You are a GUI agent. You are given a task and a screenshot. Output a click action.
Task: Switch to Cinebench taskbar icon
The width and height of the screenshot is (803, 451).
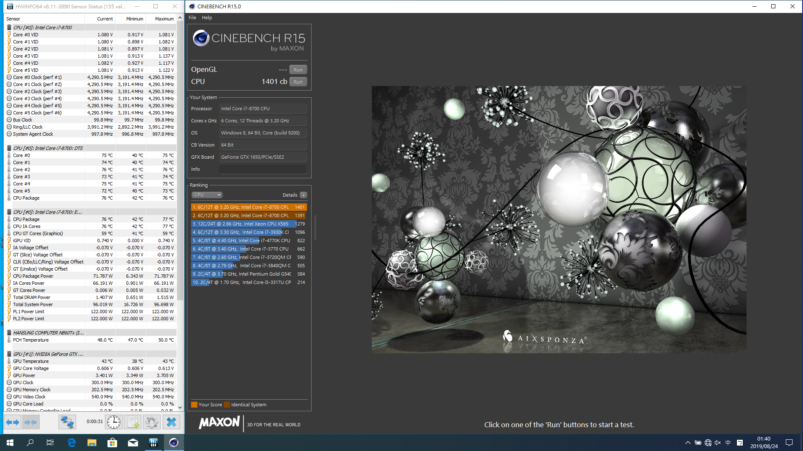coord(174,443)
